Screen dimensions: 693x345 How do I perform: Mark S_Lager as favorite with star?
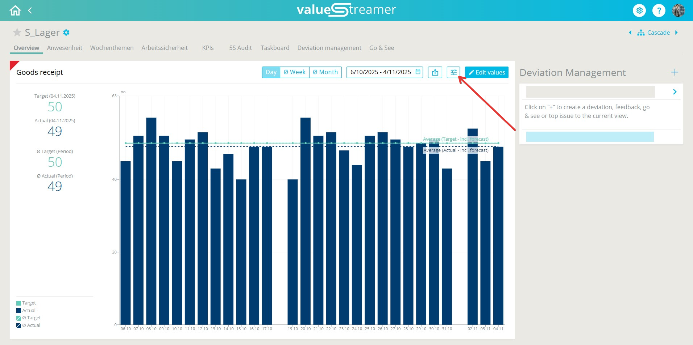(x=17, y=33)
